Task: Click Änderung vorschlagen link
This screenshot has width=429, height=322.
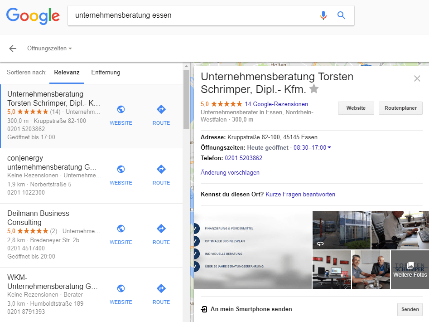Action: [x=230, y=172]
